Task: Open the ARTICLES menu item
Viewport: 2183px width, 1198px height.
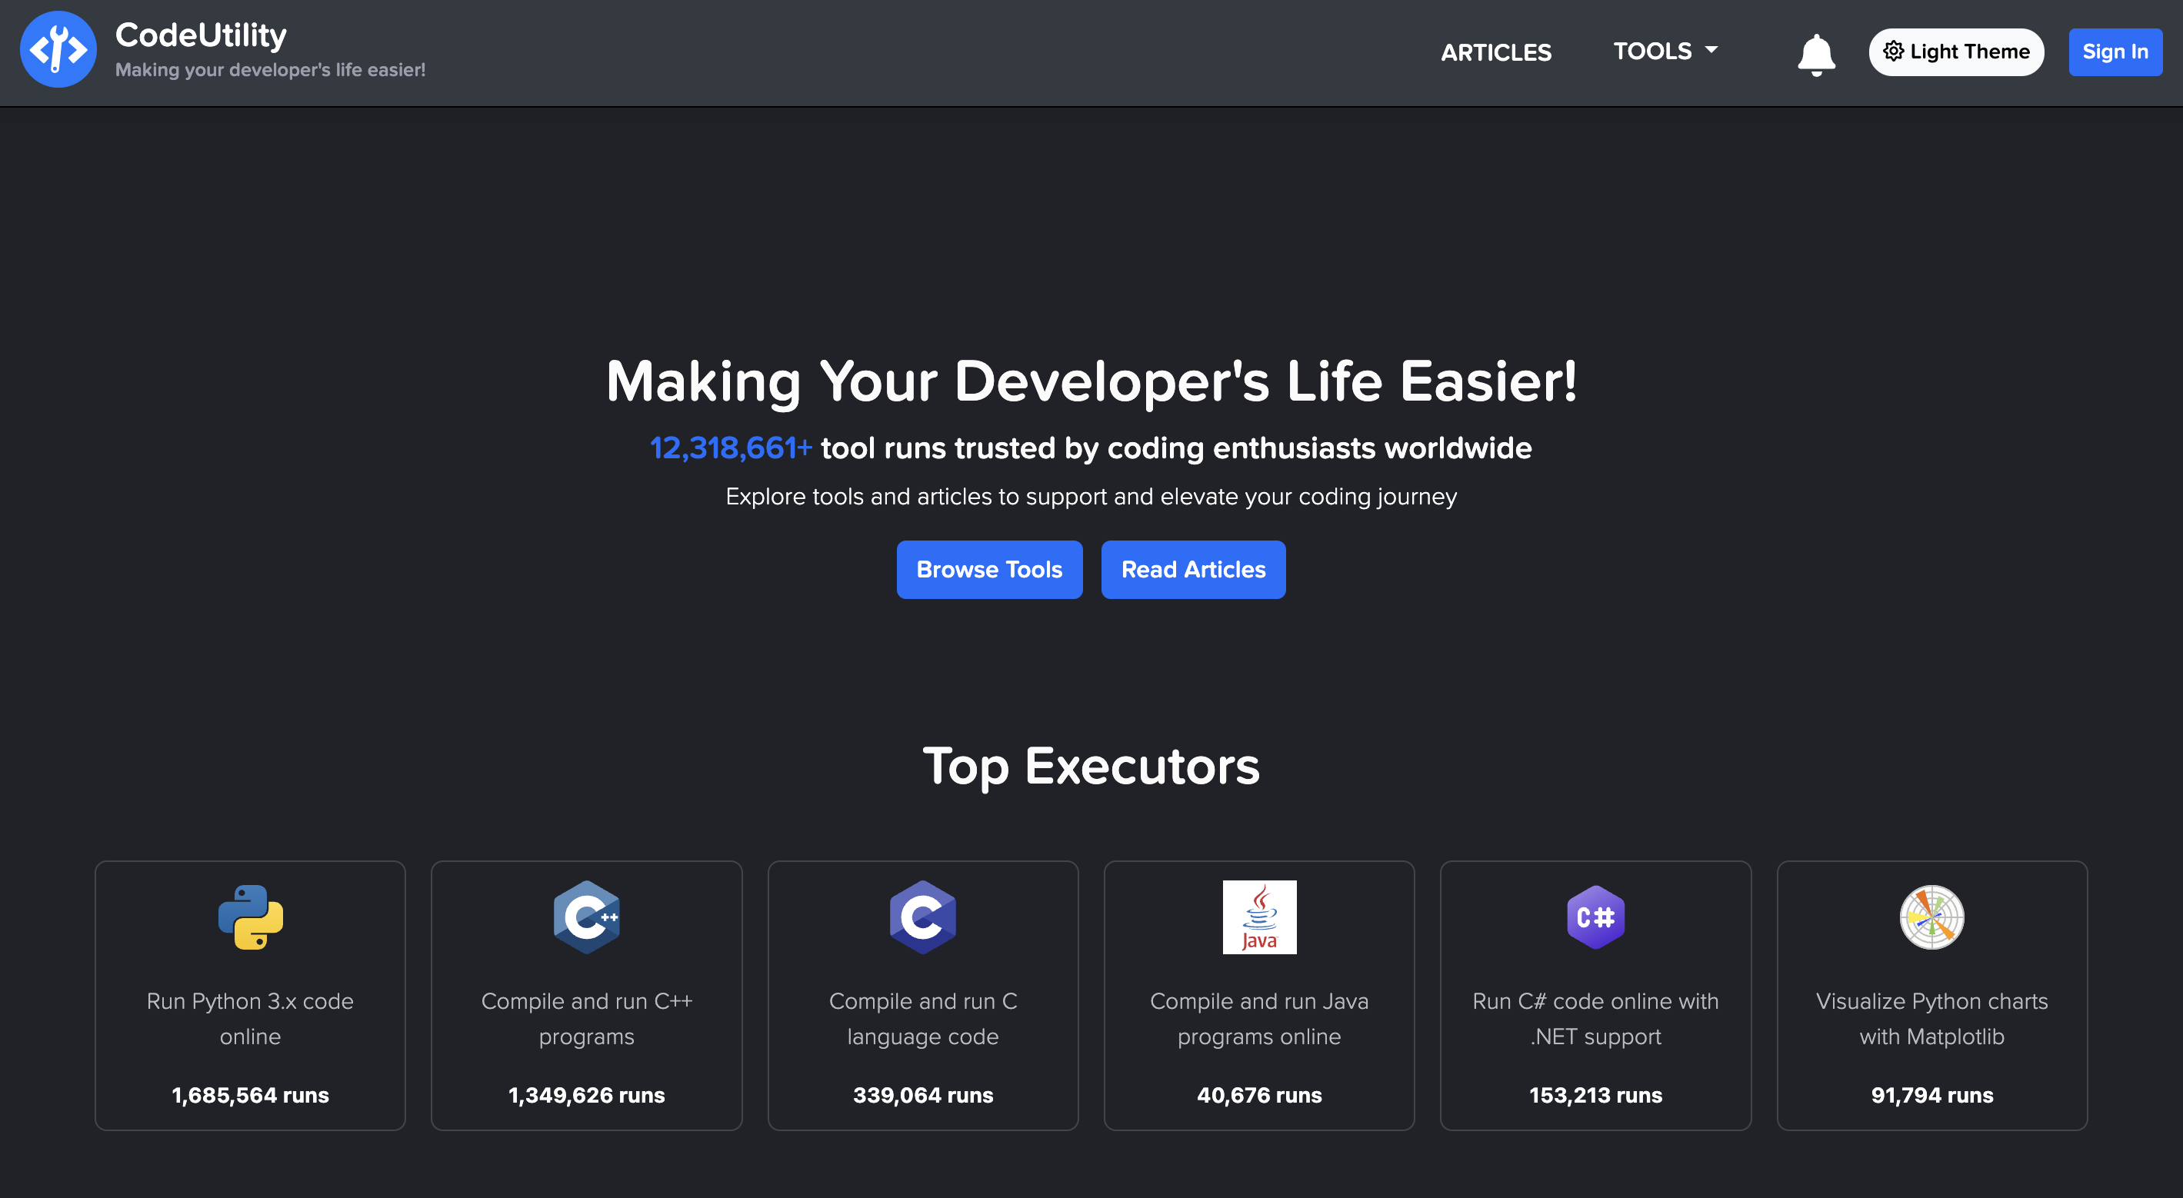Action: [x=1496, y=52]
